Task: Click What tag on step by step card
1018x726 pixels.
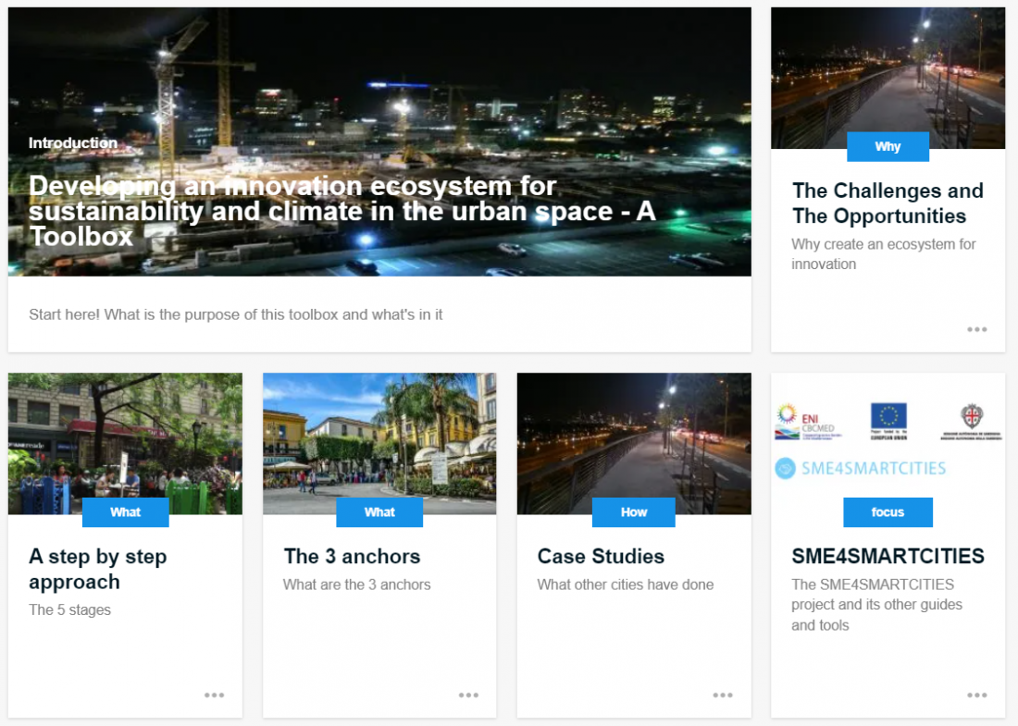Action: pyautogui.click(x=125, y=512)
